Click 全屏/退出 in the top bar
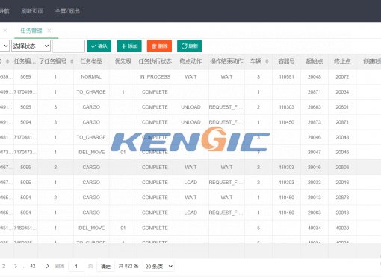The width and height of the screenshot is (381, 277). 67,11
